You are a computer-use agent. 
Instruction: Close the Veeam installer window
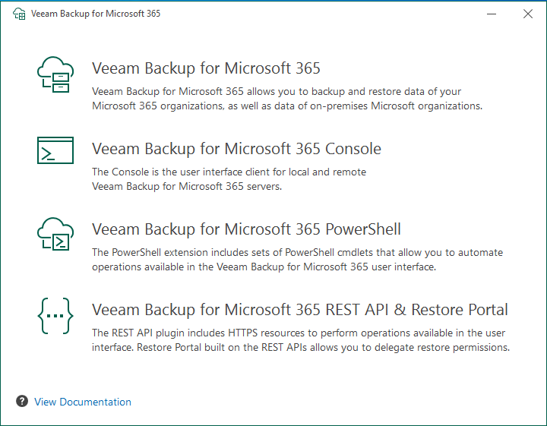[x=527, y=14]
